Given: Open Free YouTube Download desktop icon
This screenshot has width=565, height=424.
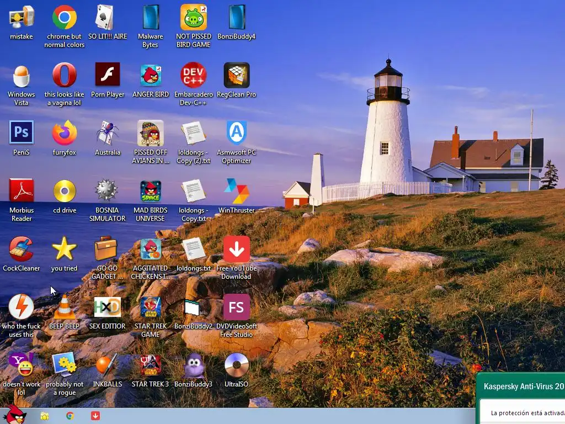Looking at the screenshot, I should coord(236,249).
